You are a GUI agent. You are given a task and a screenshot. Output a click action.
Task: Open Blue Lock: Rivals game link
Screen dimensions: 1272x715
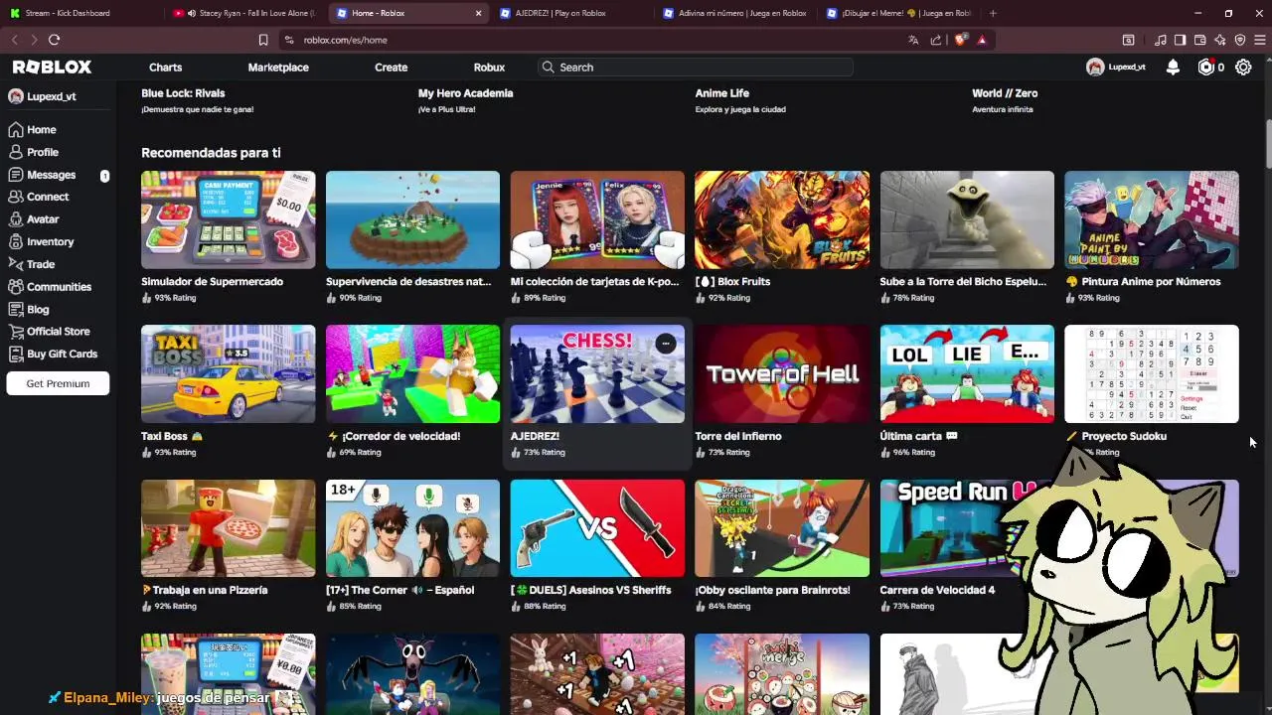tap(183, 93)
